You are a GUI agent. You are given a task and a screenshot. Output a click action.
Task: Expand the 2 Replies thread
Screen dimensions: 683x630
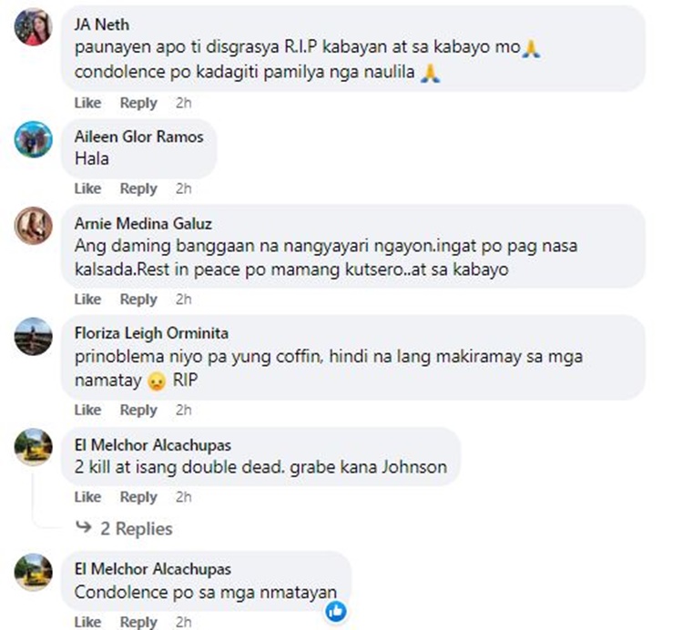point(137,529)
